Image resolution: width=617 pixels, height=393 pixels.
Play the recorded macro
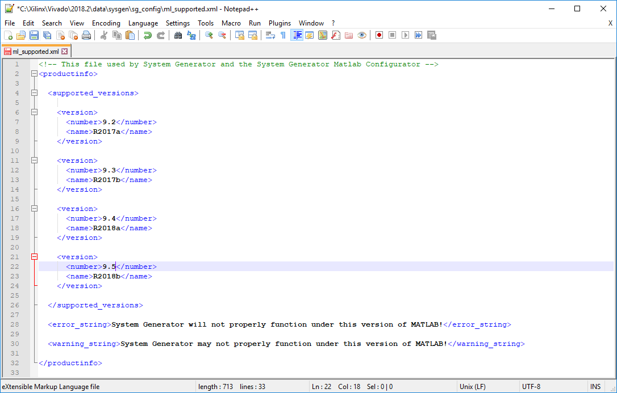[x=406, y=35]
